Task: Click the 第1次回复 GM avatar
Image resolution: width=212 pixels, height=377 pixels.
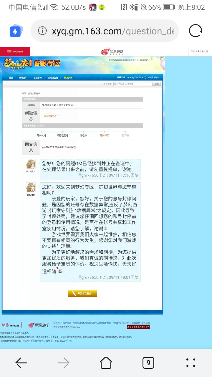Action: [x=31, y=164]
